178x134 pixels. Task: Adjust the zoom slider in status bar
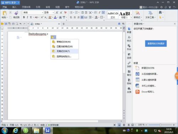160,125
